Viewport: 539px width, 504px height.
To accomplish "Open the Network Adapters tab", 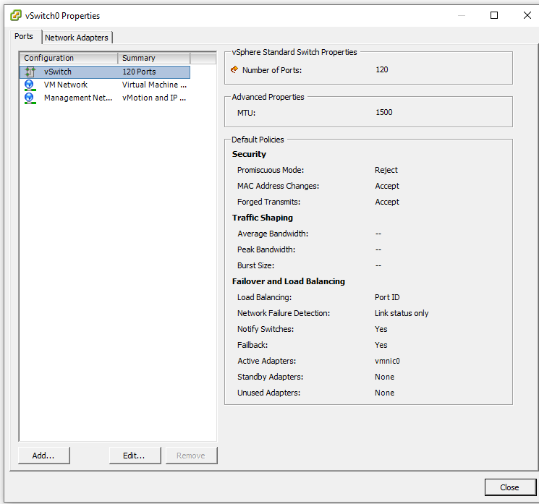I will (77, 38).
